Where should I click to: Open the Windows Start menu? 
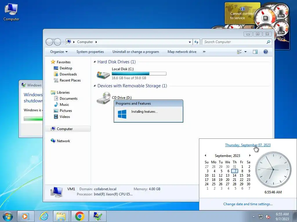click(8, 216)
